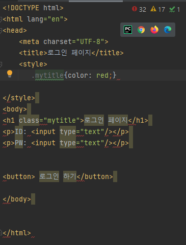Screen dimensions: 186x245
Task: Place cursor in the DOCTYPE html line
Action: click(33, 8)
